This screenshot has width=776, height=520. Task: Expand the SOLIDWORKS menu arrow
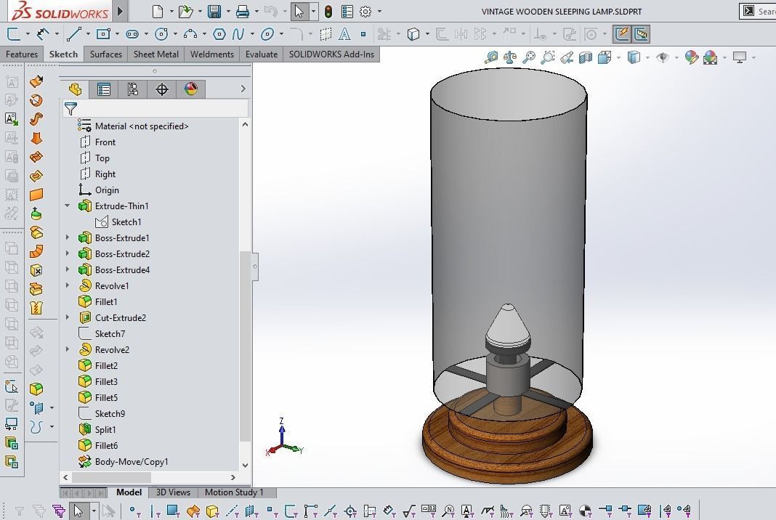coord(121,11)
